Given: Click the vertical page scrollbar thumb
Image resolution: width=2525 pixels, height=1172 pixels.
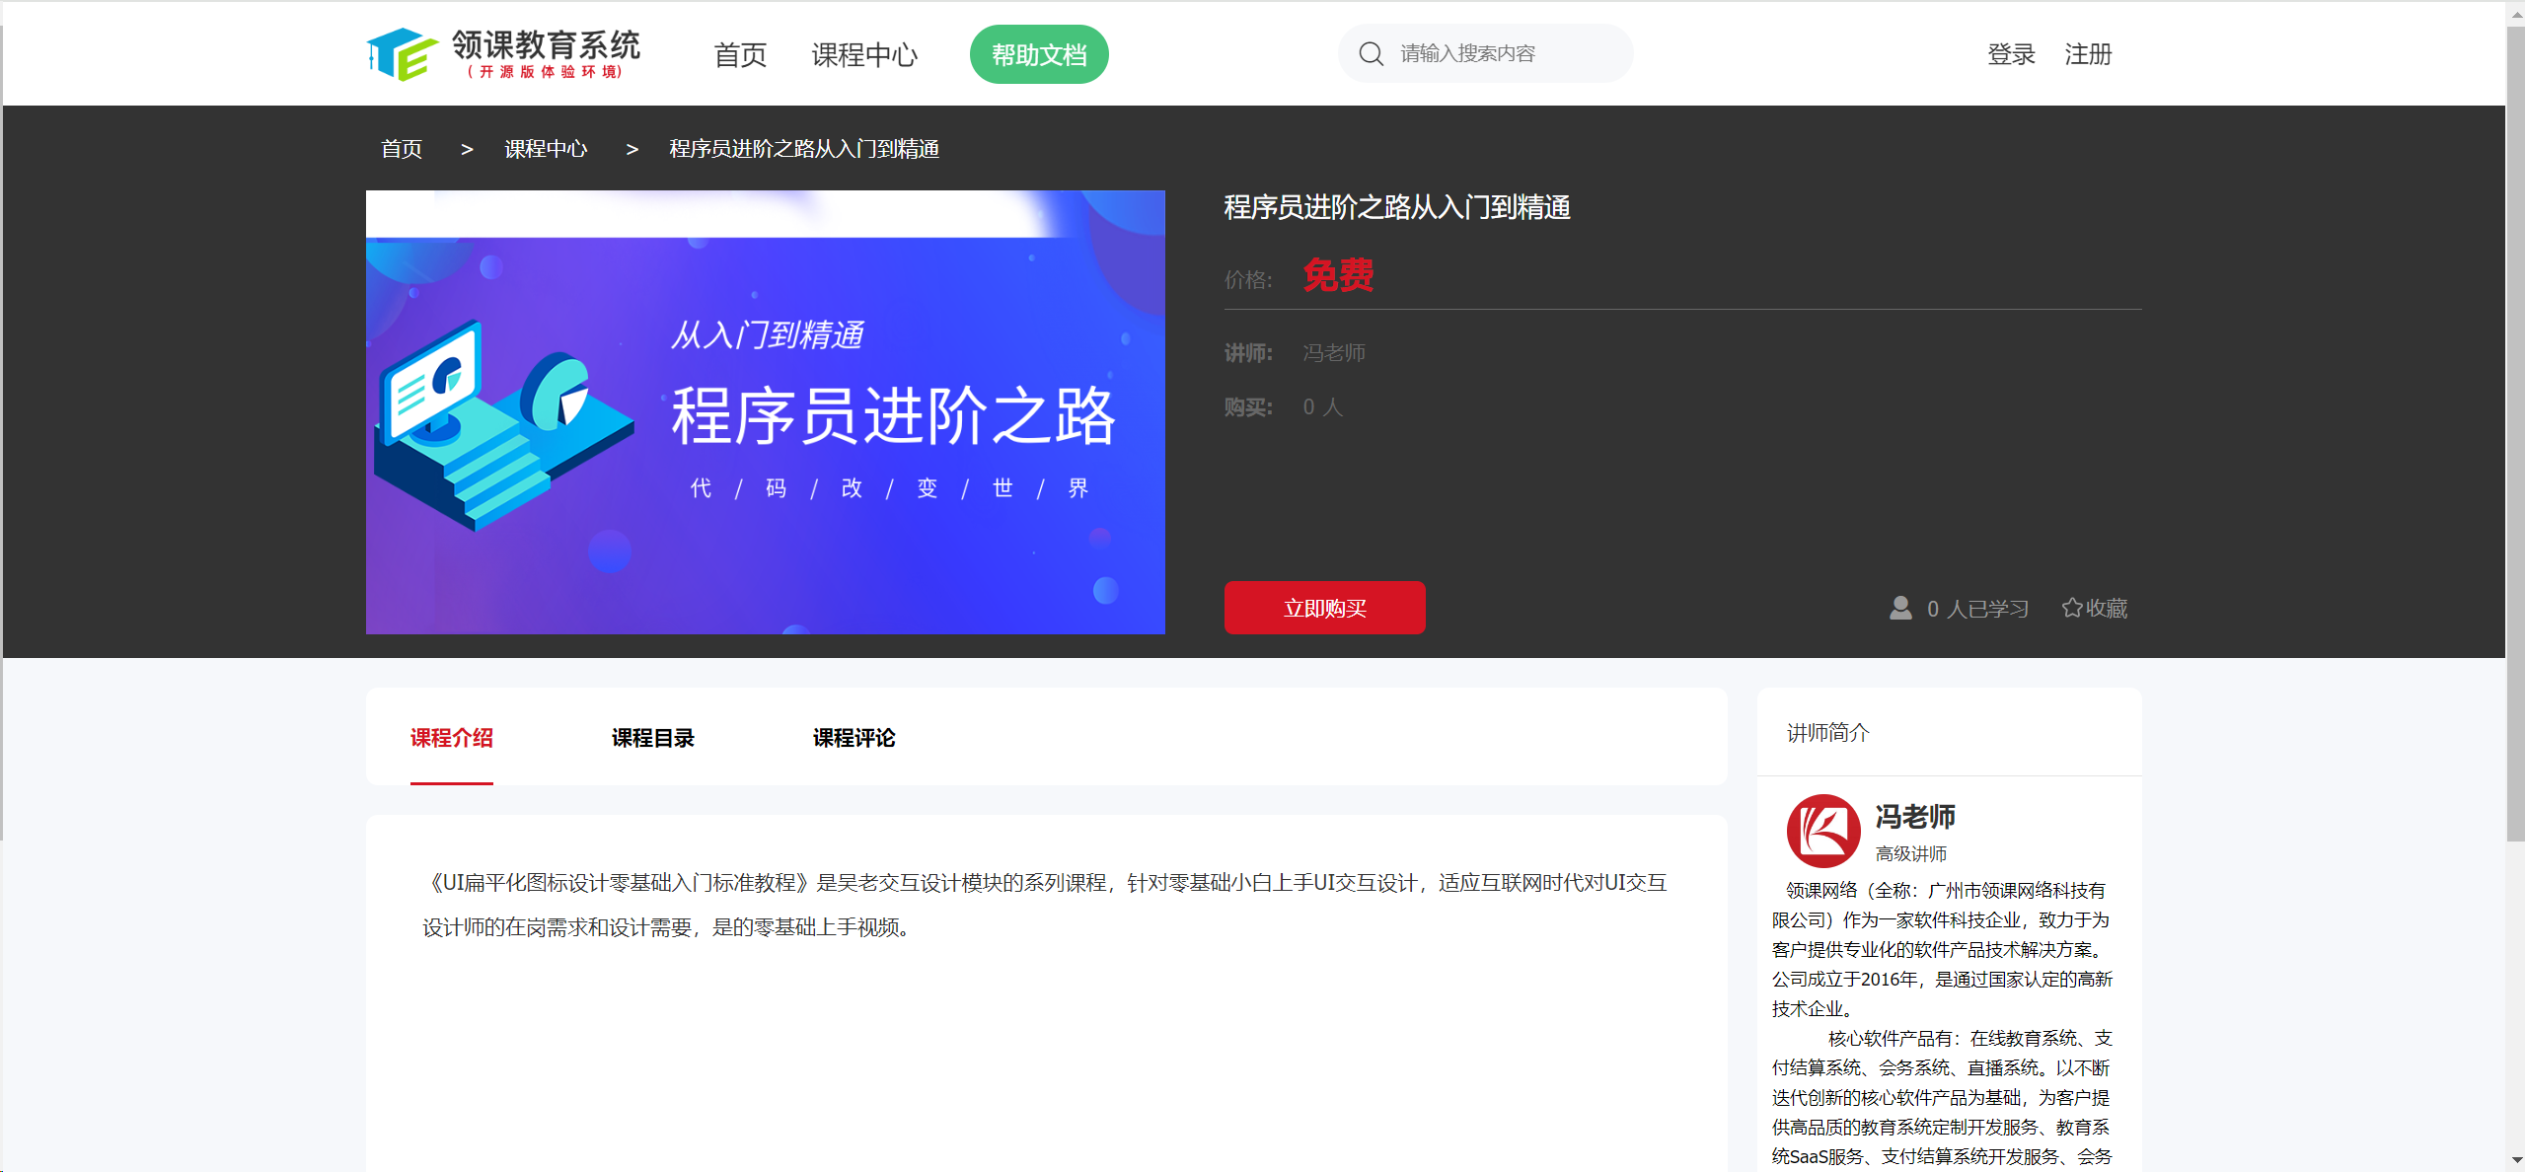Looking at the screenshot, I should (2515, 434).
